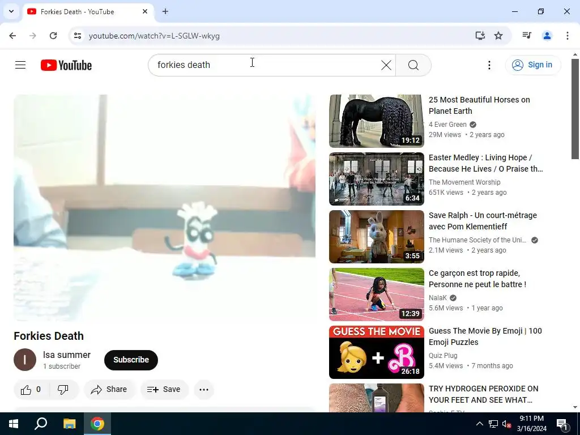Click the magnifier search button

[413, 65]
